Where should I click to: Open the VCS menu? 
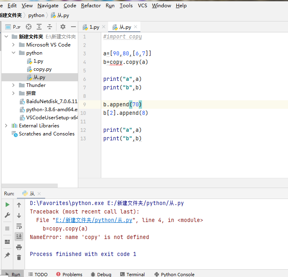pos(142,6)
